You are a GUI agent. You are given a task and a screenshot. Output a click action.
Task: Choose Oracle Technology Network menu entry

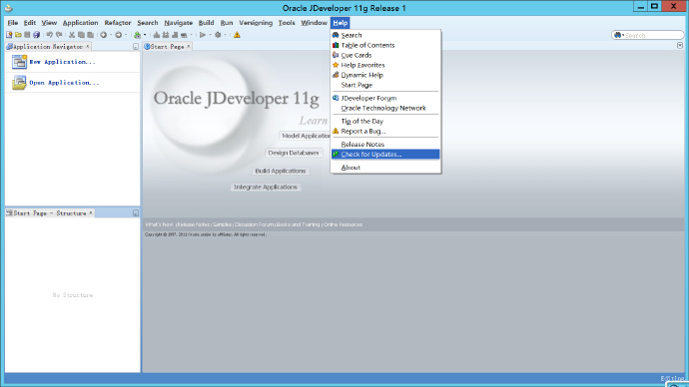[385, 108]
